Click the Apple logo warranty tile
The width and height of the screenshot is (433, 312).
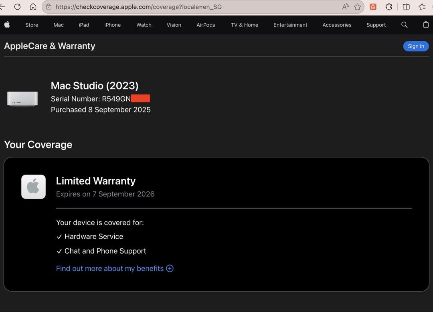click(x=33, y=186)
